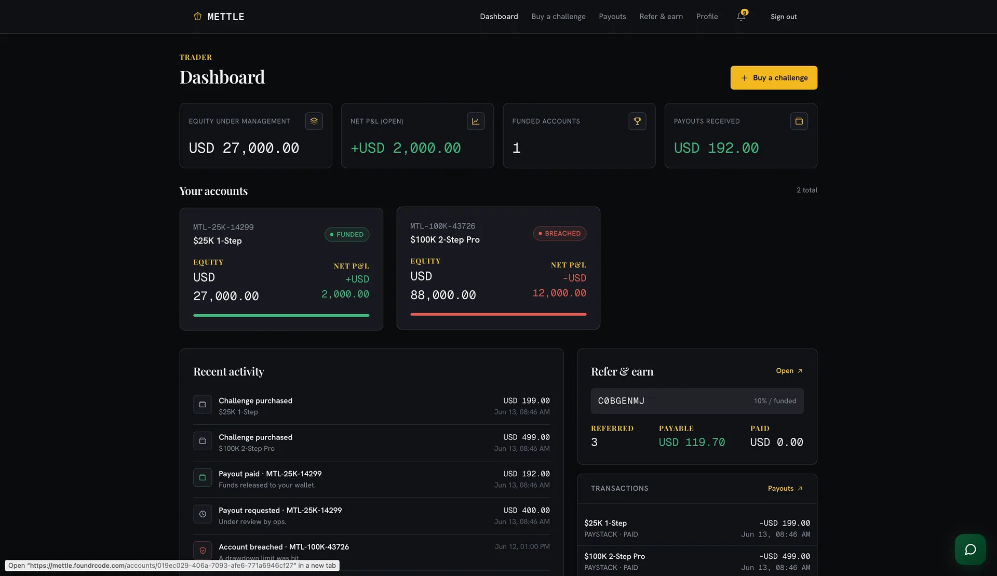Open the notifications bell

pos(741,17)
